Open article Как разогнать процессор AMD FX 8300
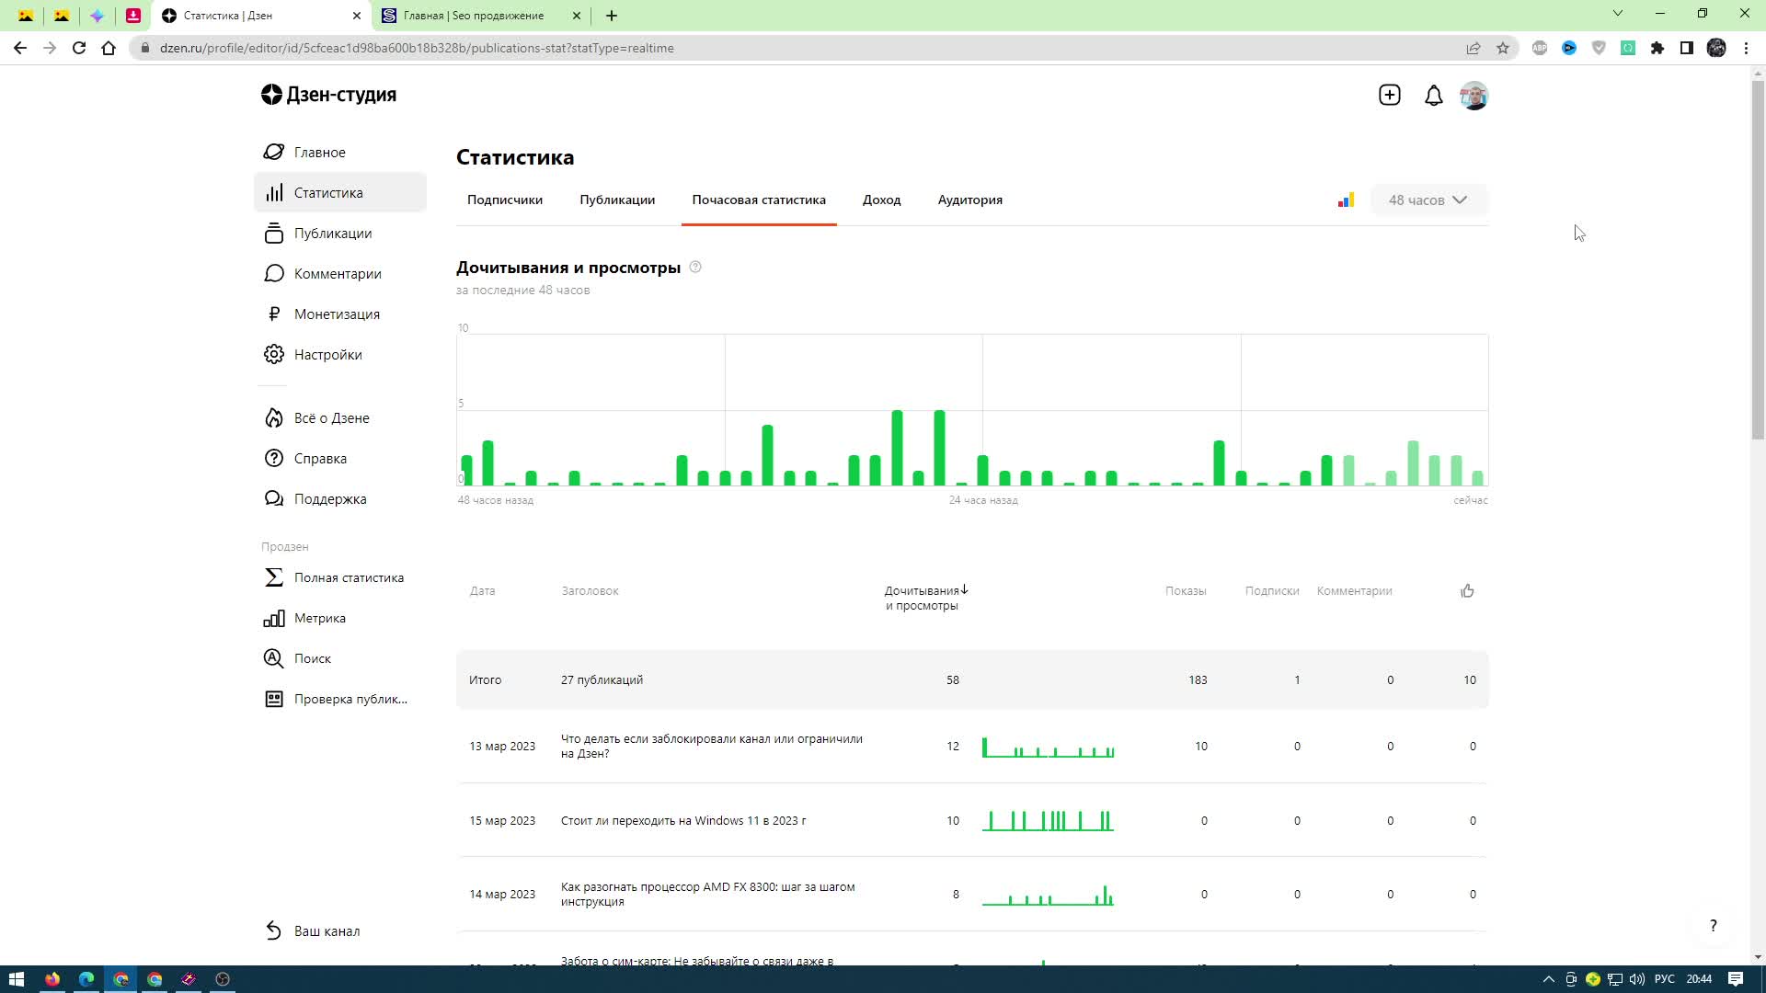Screen dimensions: 1766x993 [x=707, y=895]
